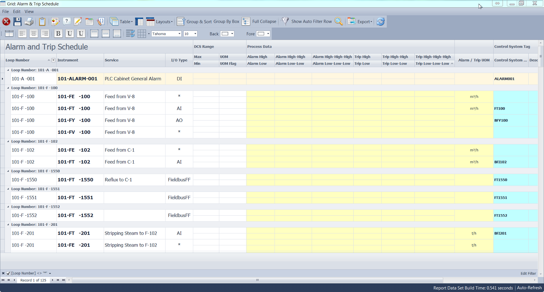Screen dimensions: 544x292
Task: Click Show Auto Filter Row label
Action: click(311, 21)
